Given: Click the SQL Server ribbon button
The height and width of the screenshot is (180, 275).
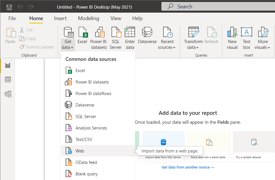Looking at the screenshot, I should tap(116, 38).
